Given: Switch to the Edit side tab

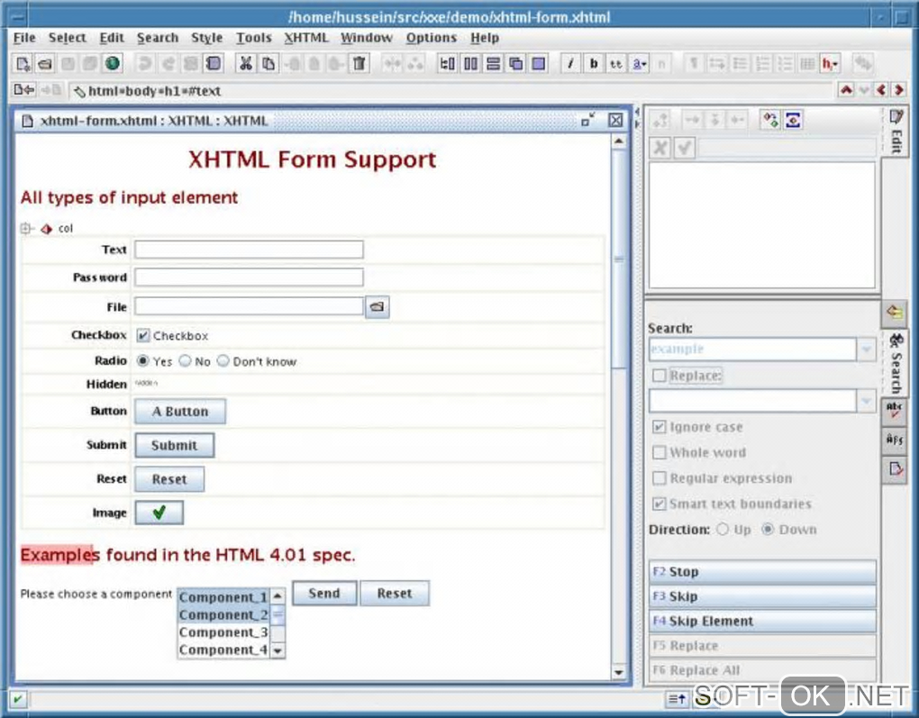Looking at the screenshot, I should click(x=896, y=132).
